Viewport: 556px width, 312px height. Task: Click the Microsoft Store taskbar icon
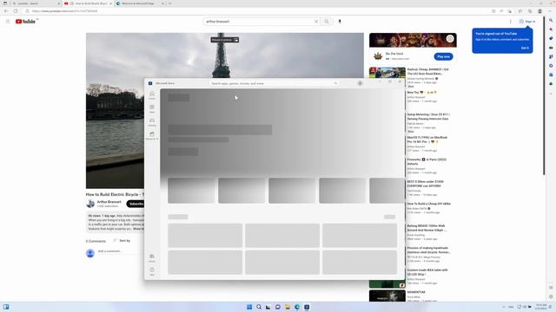coord(307,307)
